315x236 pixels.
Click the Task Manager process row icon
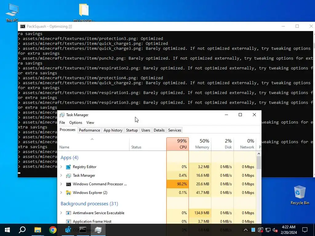click(68, 175)
